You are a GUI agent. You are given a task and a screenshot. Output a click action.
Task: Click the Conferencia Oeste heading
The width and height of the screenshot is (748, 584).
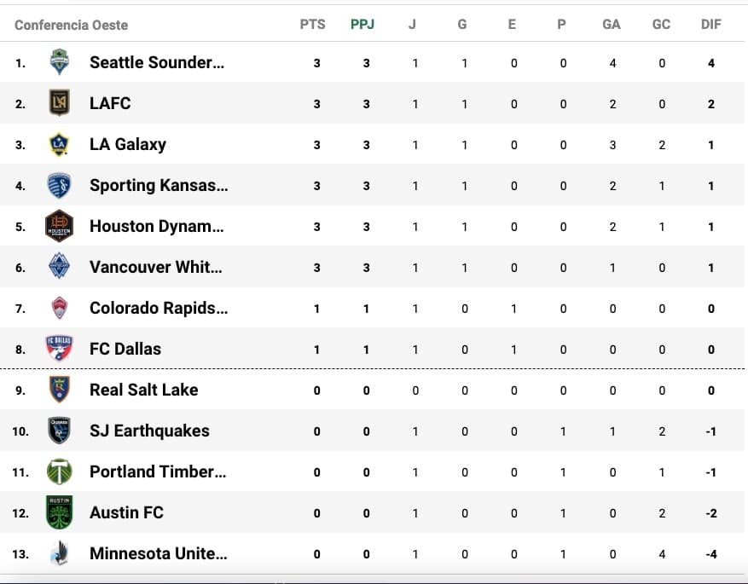(71, 25)
